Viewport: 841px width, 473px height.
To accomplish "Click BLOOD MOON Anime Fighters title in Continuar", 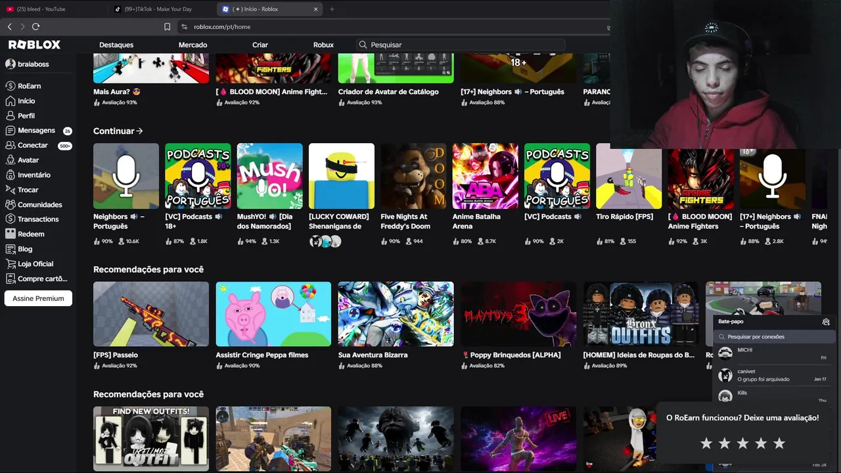I will pos(700,221).
